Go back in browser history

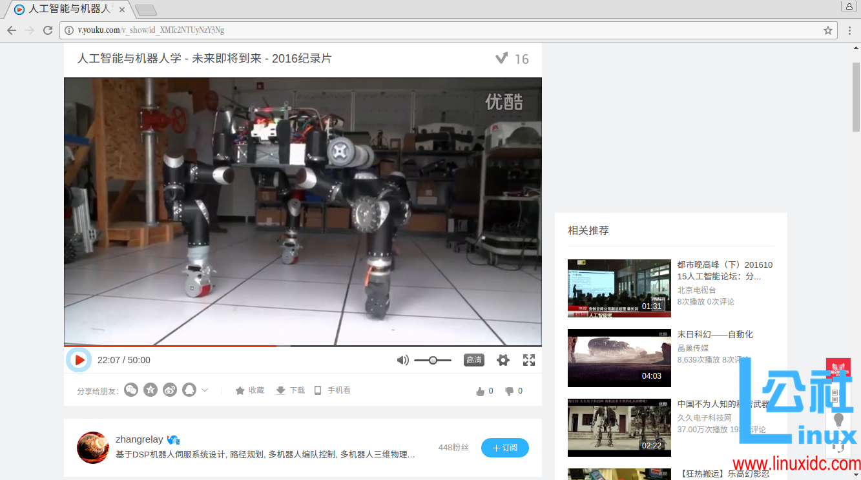[12, 30]
